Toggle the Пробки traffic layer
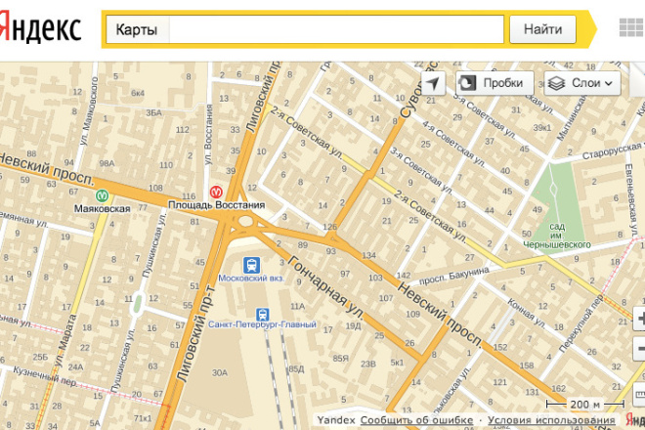Screen dimensions: 645x430 pos(494,83)
